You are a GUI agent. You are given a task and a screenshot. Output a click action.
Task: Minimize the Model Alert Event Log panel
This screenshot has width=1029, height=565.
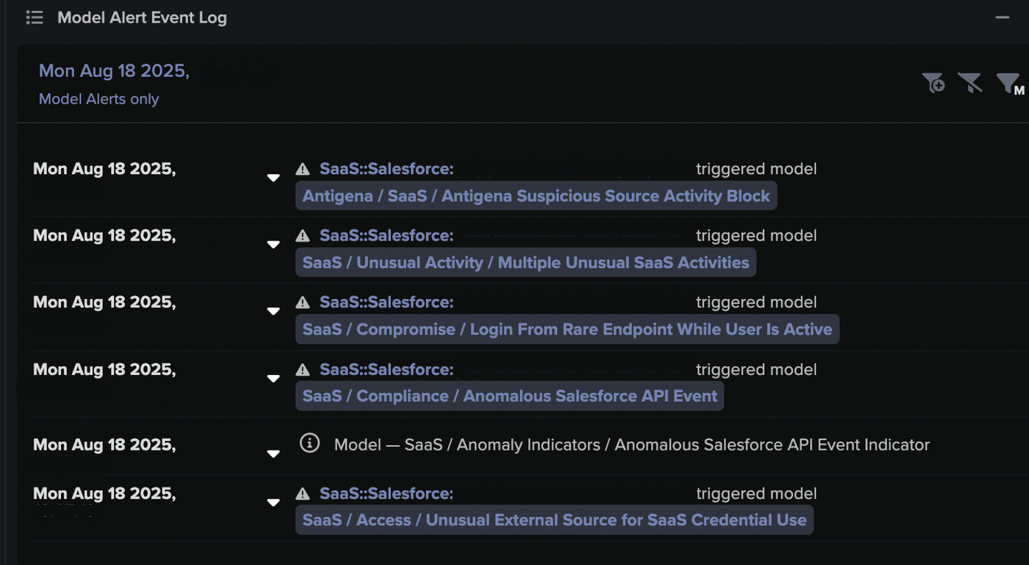[1002, 17]
